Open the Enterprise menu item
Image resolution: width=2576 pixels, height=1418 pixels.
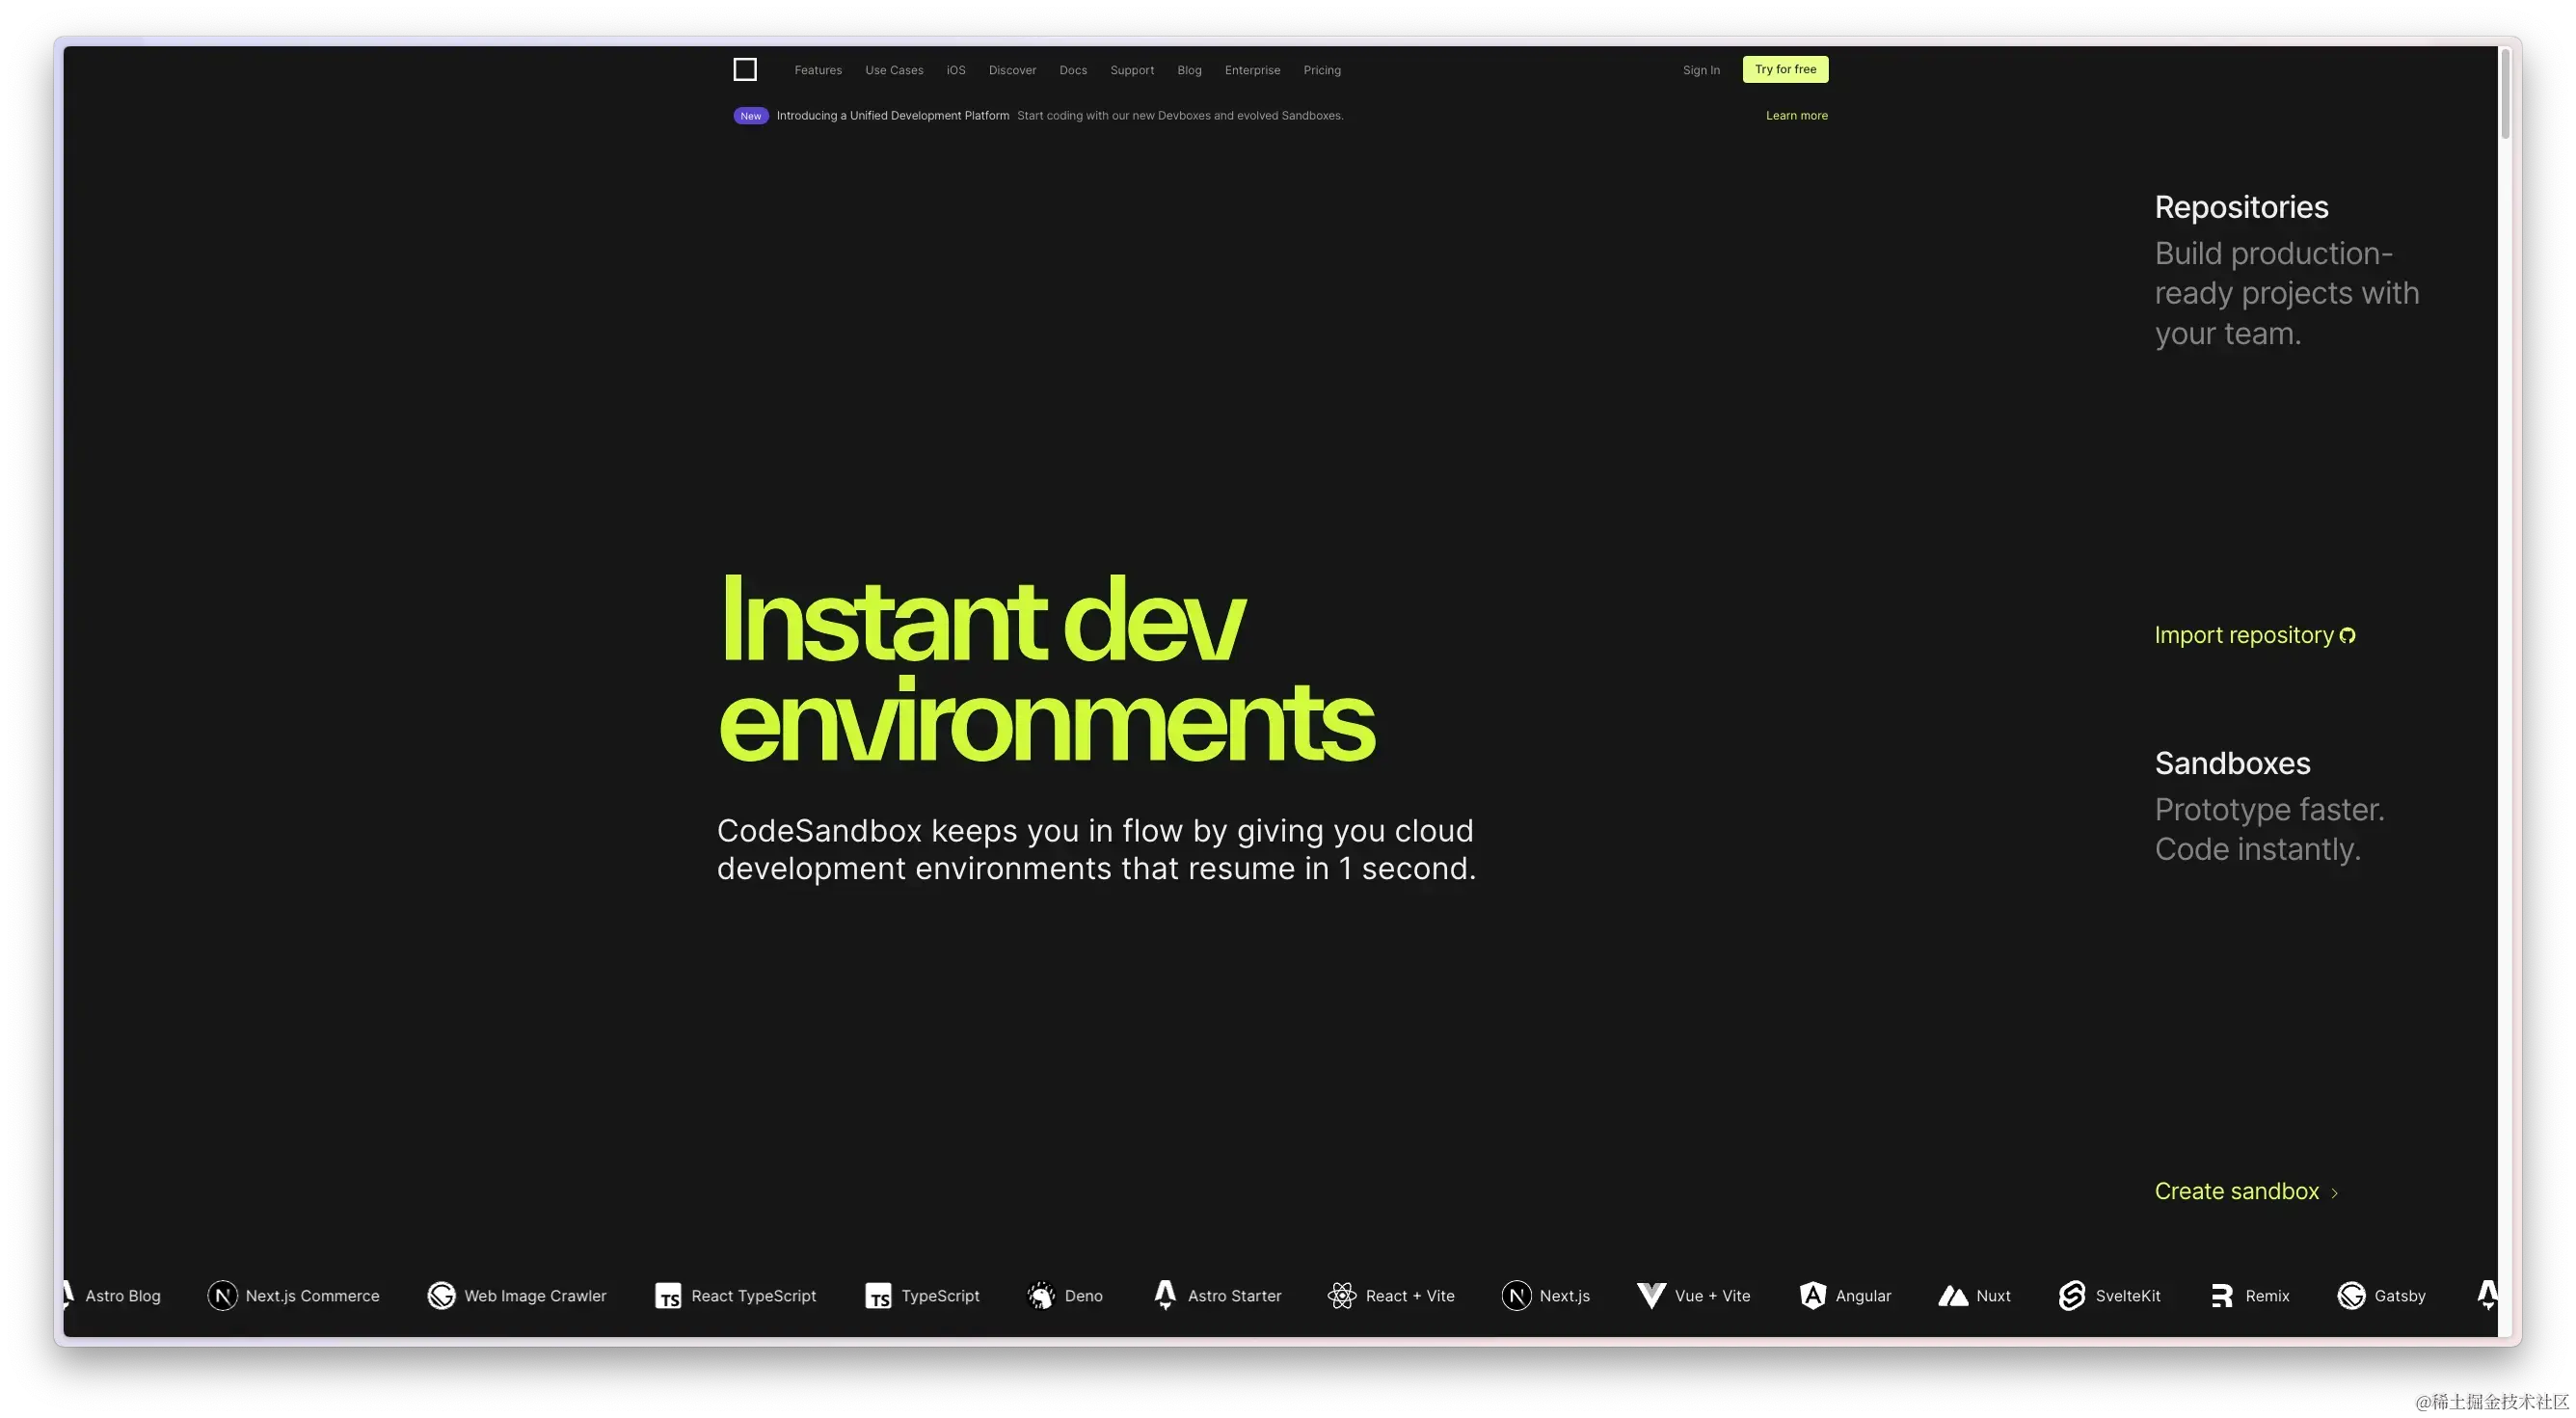tap(1252, 69)
